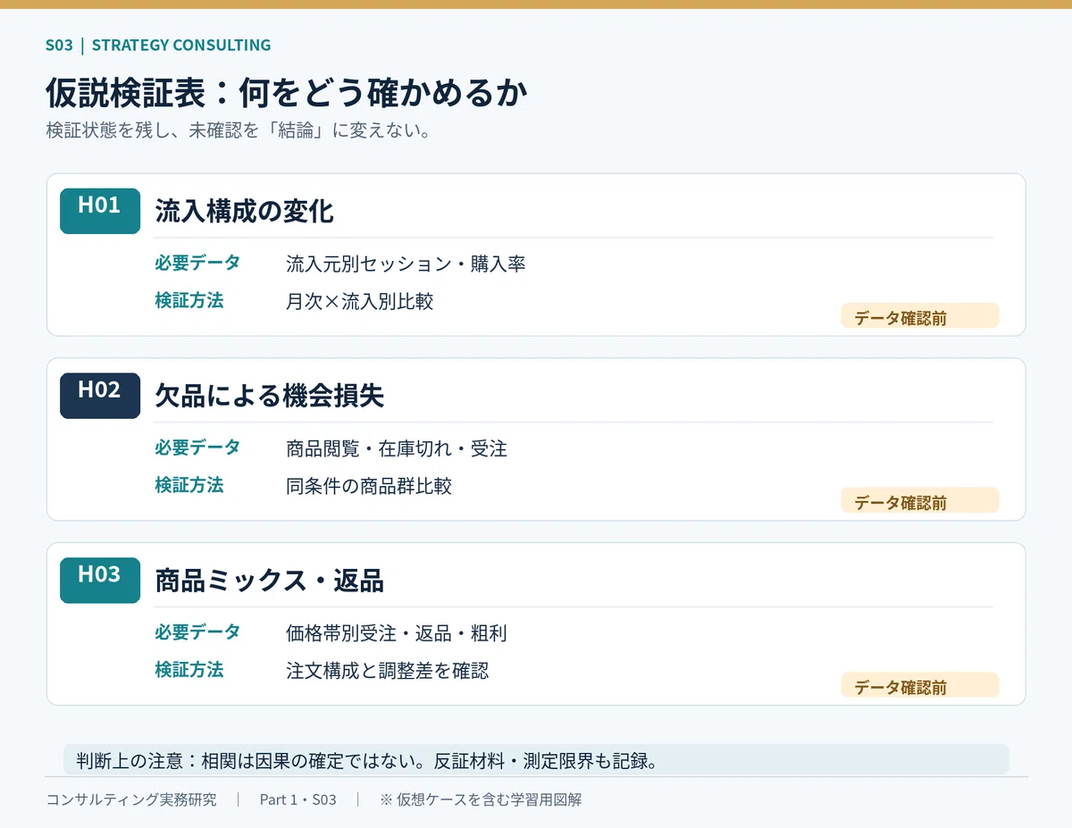Click "データ確認前" status in the 商品ミックス・返品 card
The image size is (1072, 828).
pyautogui.click(x=919, y=686)
